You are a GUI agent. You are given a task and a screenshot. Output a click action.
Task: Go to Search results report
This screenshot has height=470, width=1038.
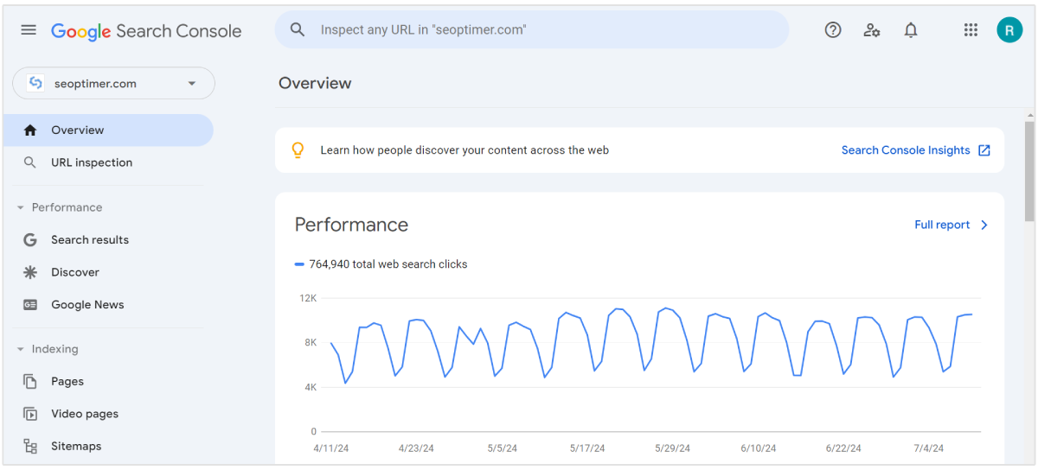(x=89, y=240)
